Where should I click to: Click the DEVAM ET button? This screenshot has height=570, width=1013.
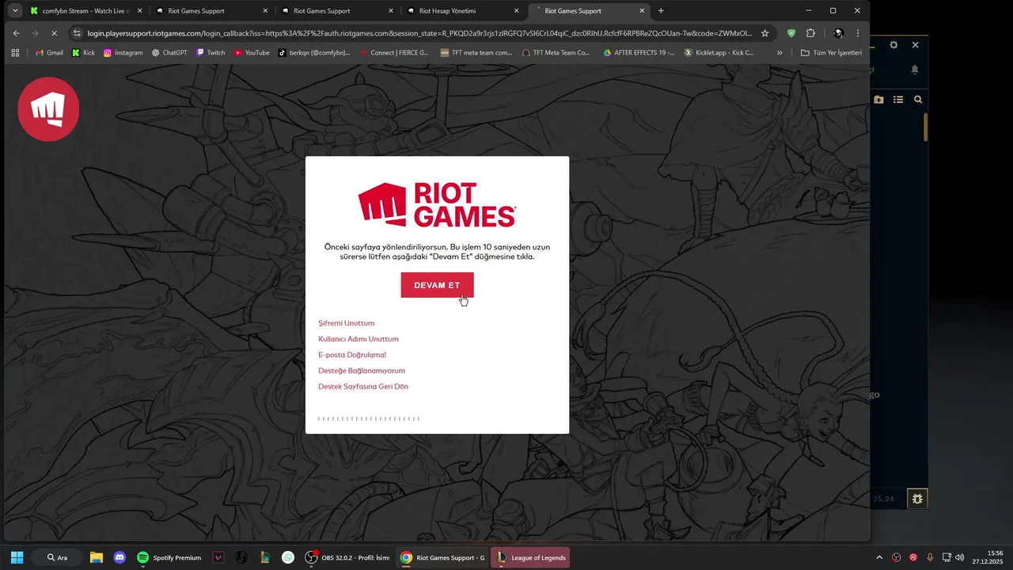(437, 285)
